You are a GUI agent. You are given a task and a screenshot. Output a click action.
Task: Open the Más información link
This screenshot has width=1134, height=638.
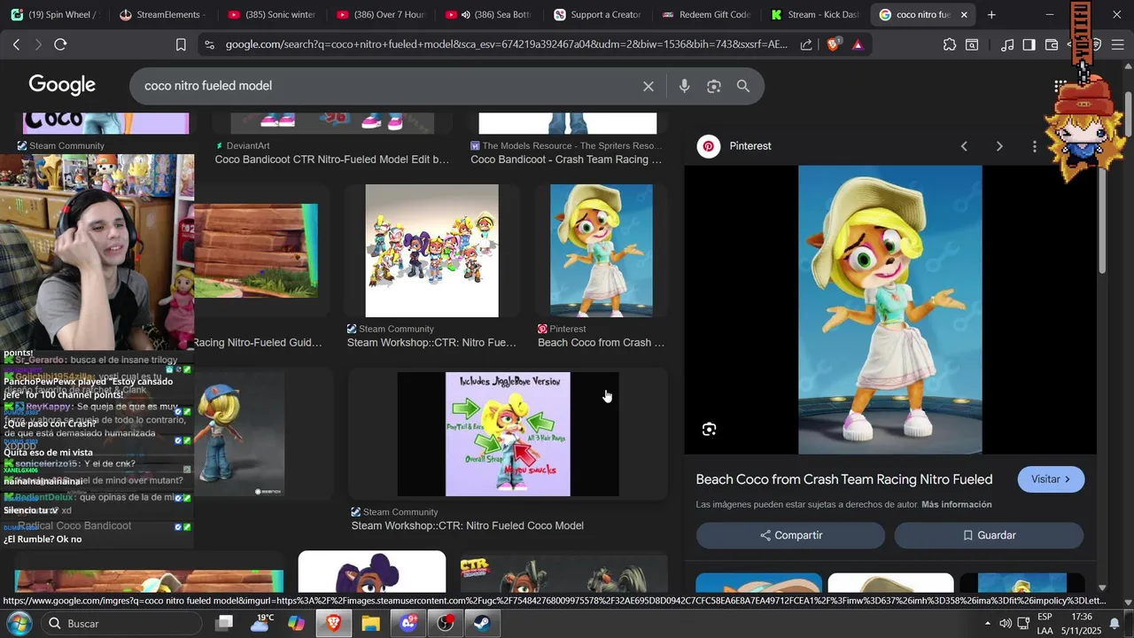click(957, 504)
